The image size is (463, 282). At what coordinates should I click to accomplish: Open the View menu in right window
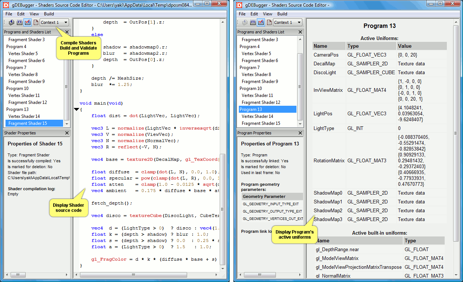click(267, 14)
